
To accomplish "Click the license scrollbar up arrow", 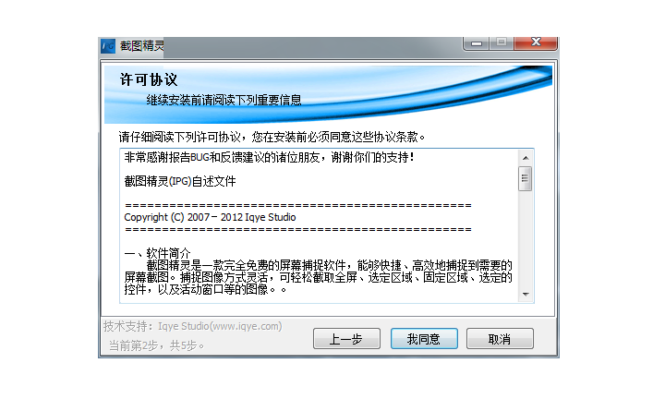I will tap(526, 158).
